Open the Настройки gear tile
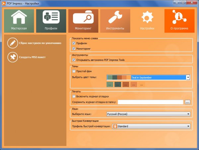Image resolution: width=199 pixels, height=150 pixels. pos(147,21)
